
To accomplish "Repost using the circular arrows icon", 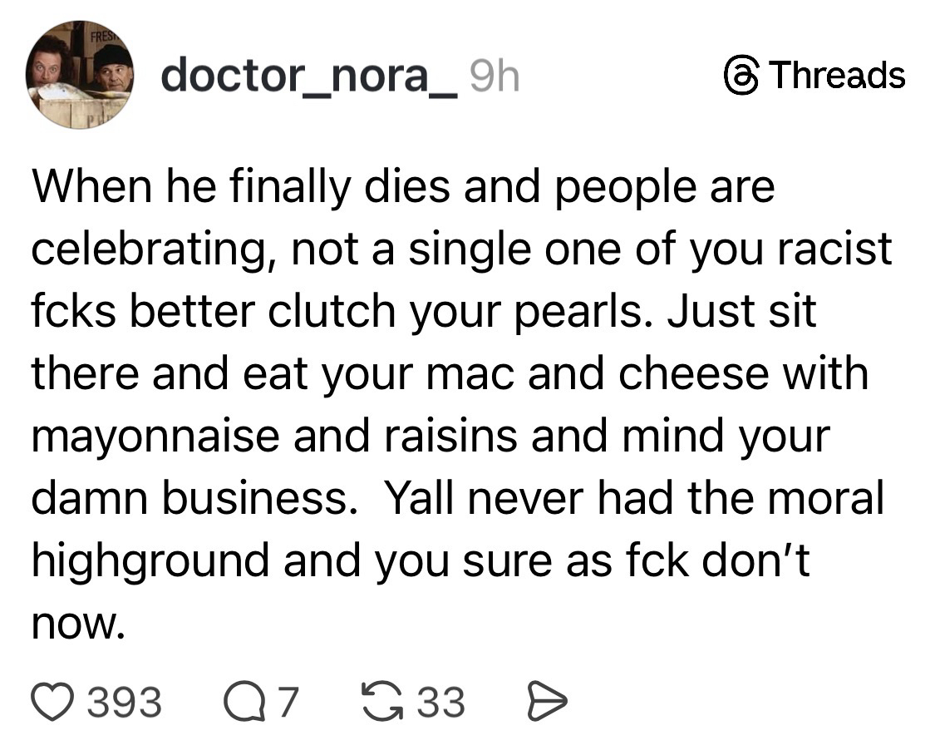I will point(383,701).
